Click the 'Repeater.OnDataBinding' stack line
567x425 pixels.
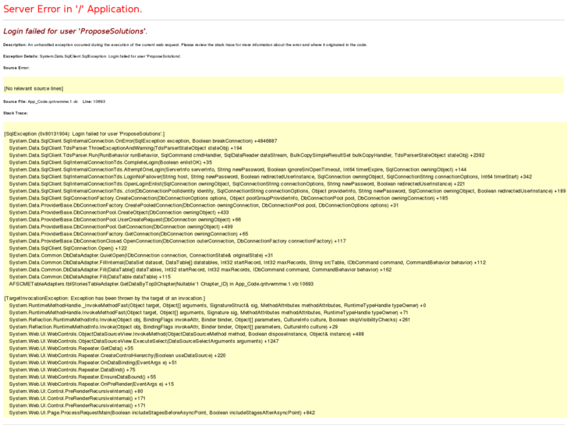93,363
